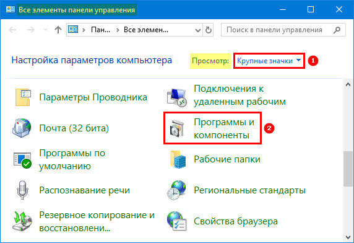Image resolution: width=354 pixels, height=243 pixels.
Task: Expand the chevron before Пан... breadcrumb
Action: [x=84, y=30]
